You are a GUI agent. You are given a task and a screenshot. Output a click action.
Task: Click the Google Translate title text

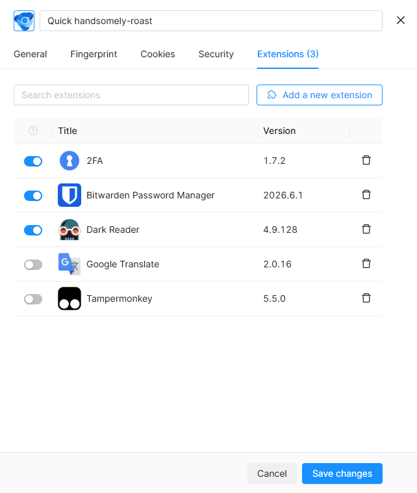[x=123, y=264]
